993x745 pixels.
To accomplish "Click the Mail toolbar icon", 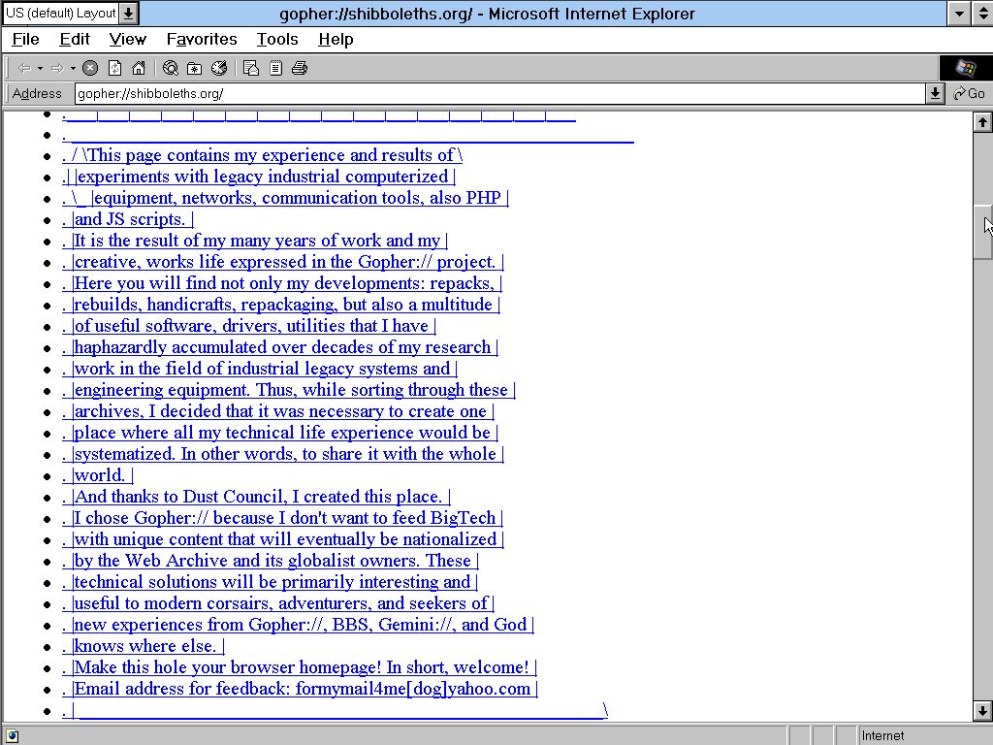I will point(251,68).
